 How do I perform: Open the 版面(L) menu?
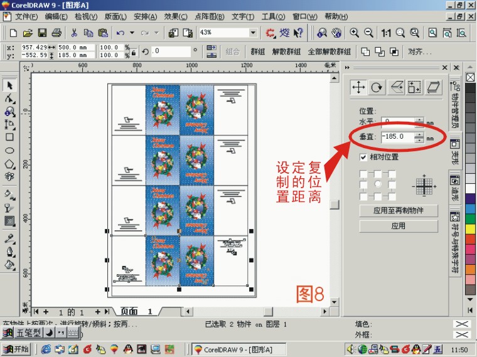click(x=115, y=16)
